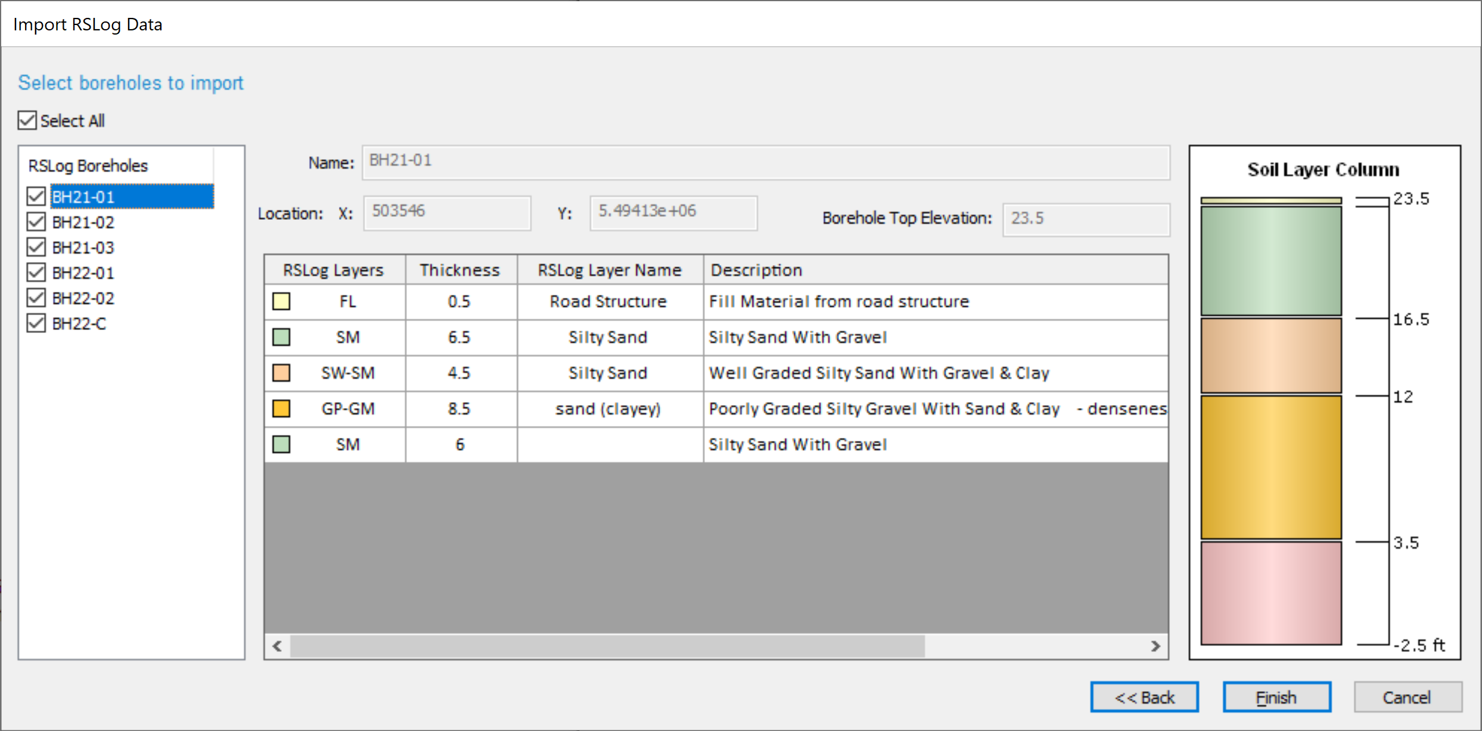This screenshot has height=731, width=1482.
Task: Toggle the Select All checkbox
Action: (27, 120)
